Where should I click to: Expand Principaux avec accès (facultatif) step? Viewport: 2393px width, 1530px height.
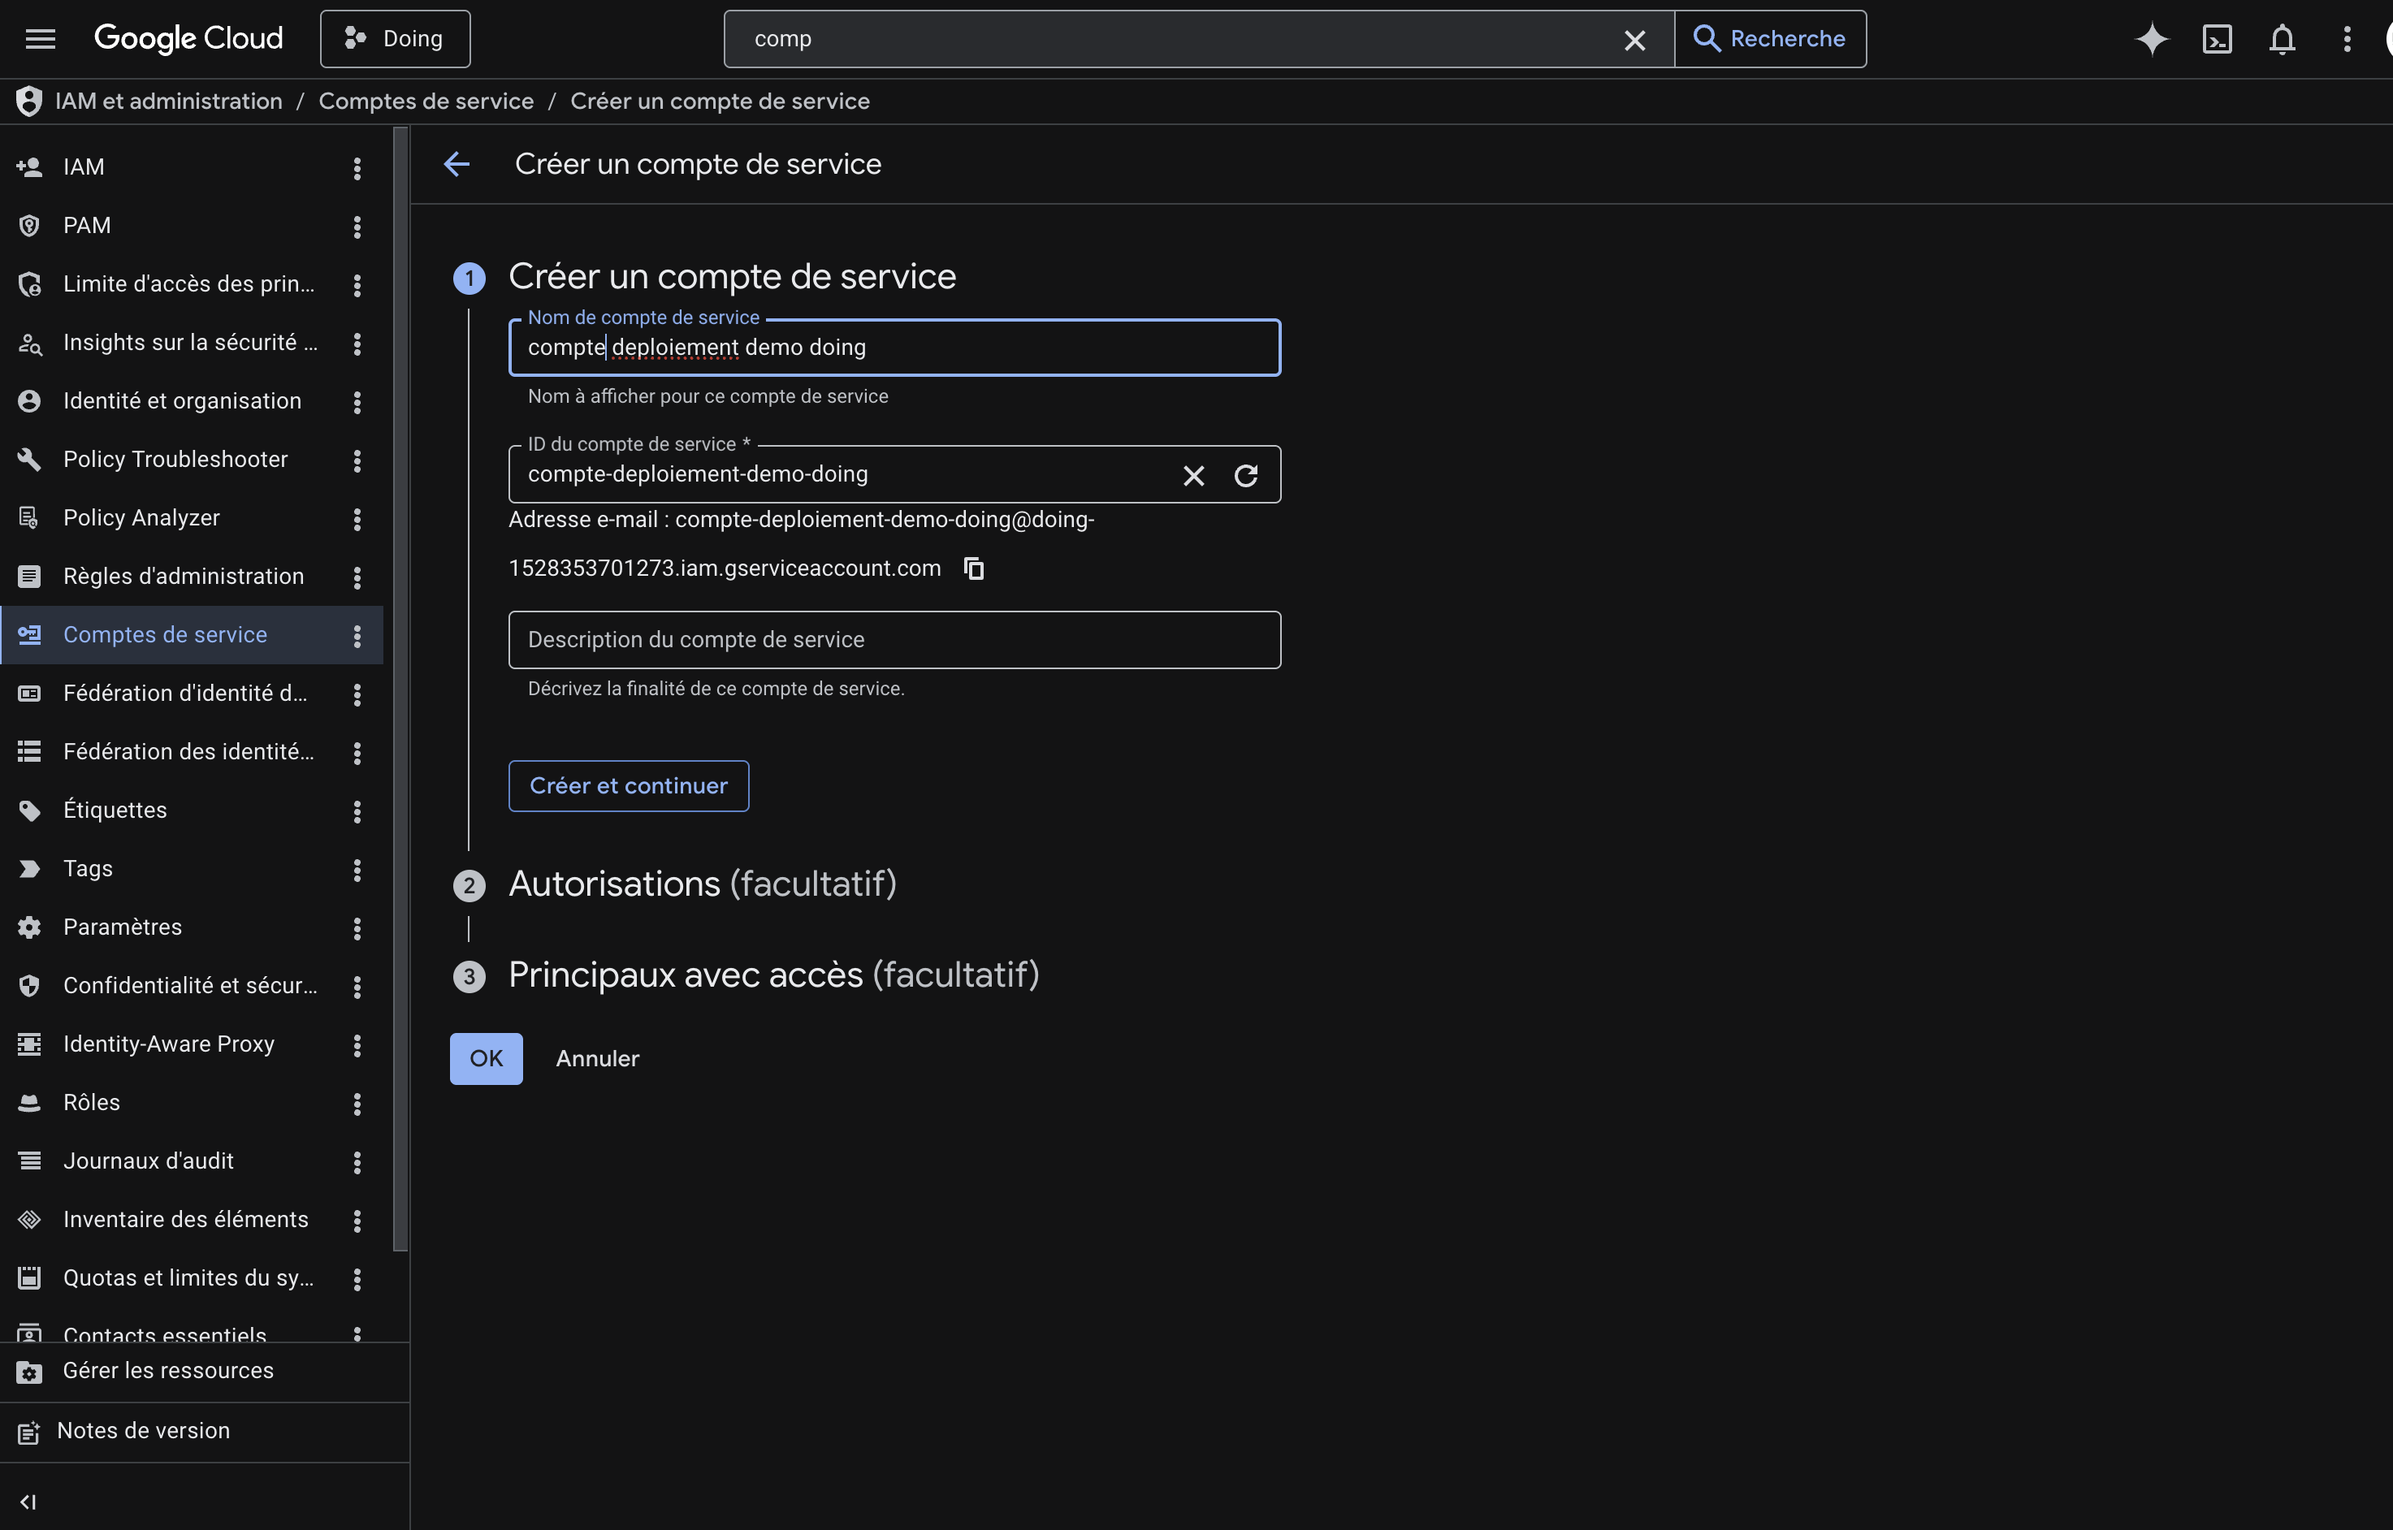coord(773,975)
